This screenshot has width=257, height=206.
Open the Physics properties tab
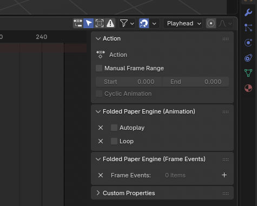pos(248,43)
